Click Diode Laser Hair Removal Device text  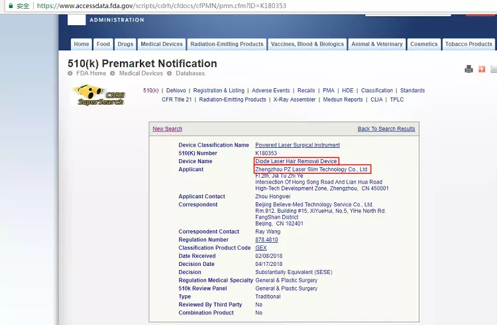pos(296,161)
